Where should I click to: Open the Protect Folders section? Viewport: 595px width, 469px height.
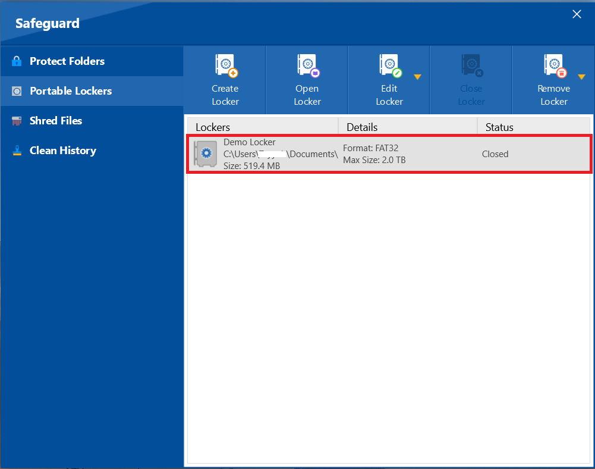pos(92,61)
